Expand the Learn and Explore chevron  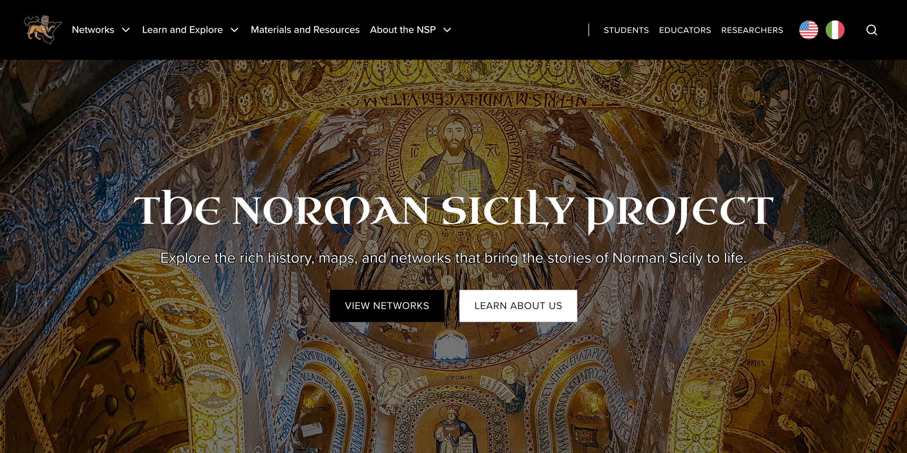click(x=234, y=30)
